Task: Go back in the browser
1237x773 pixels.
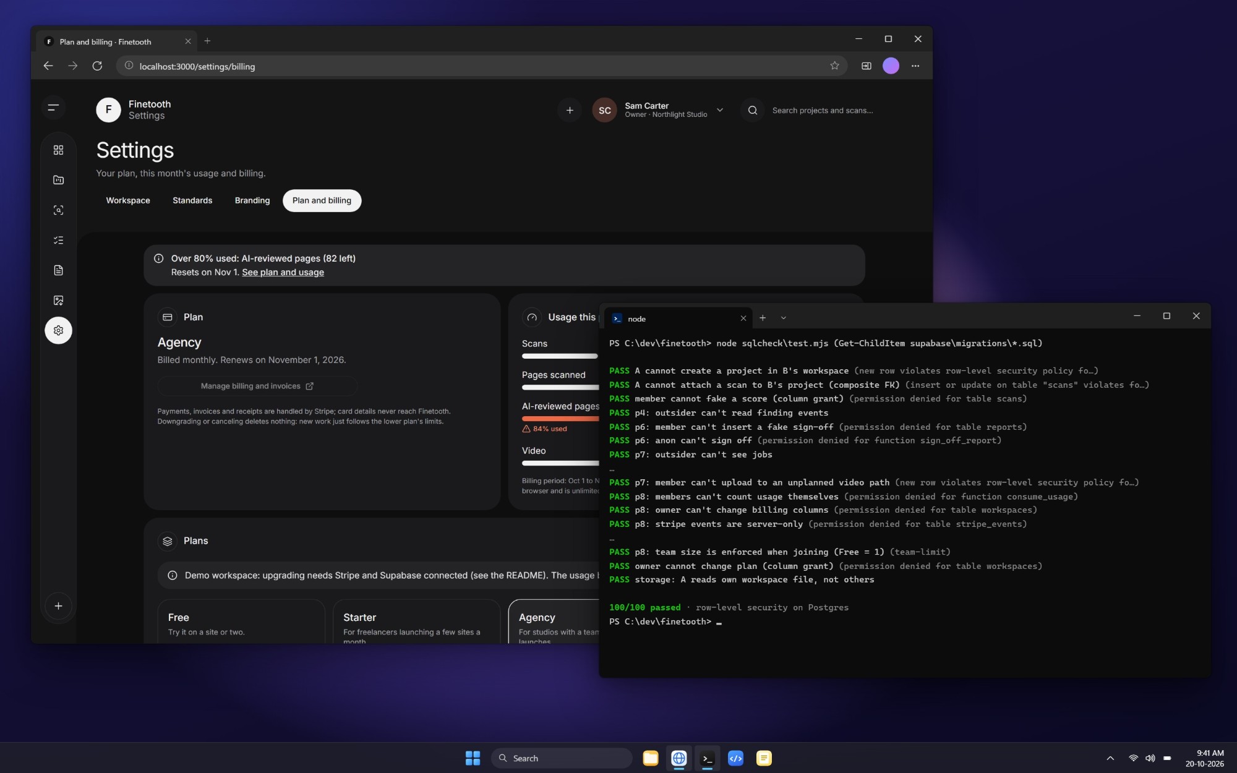Action: (x=48, y=66)
